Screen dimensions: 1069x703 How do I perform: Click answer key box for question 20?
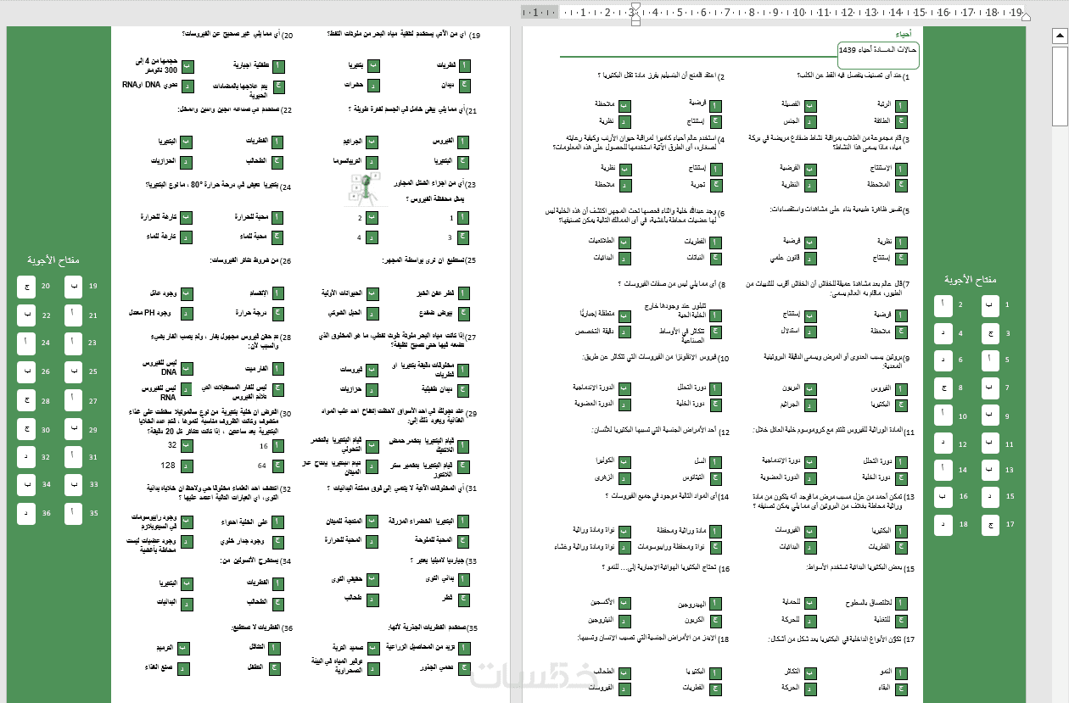click(x=26, y=287)
